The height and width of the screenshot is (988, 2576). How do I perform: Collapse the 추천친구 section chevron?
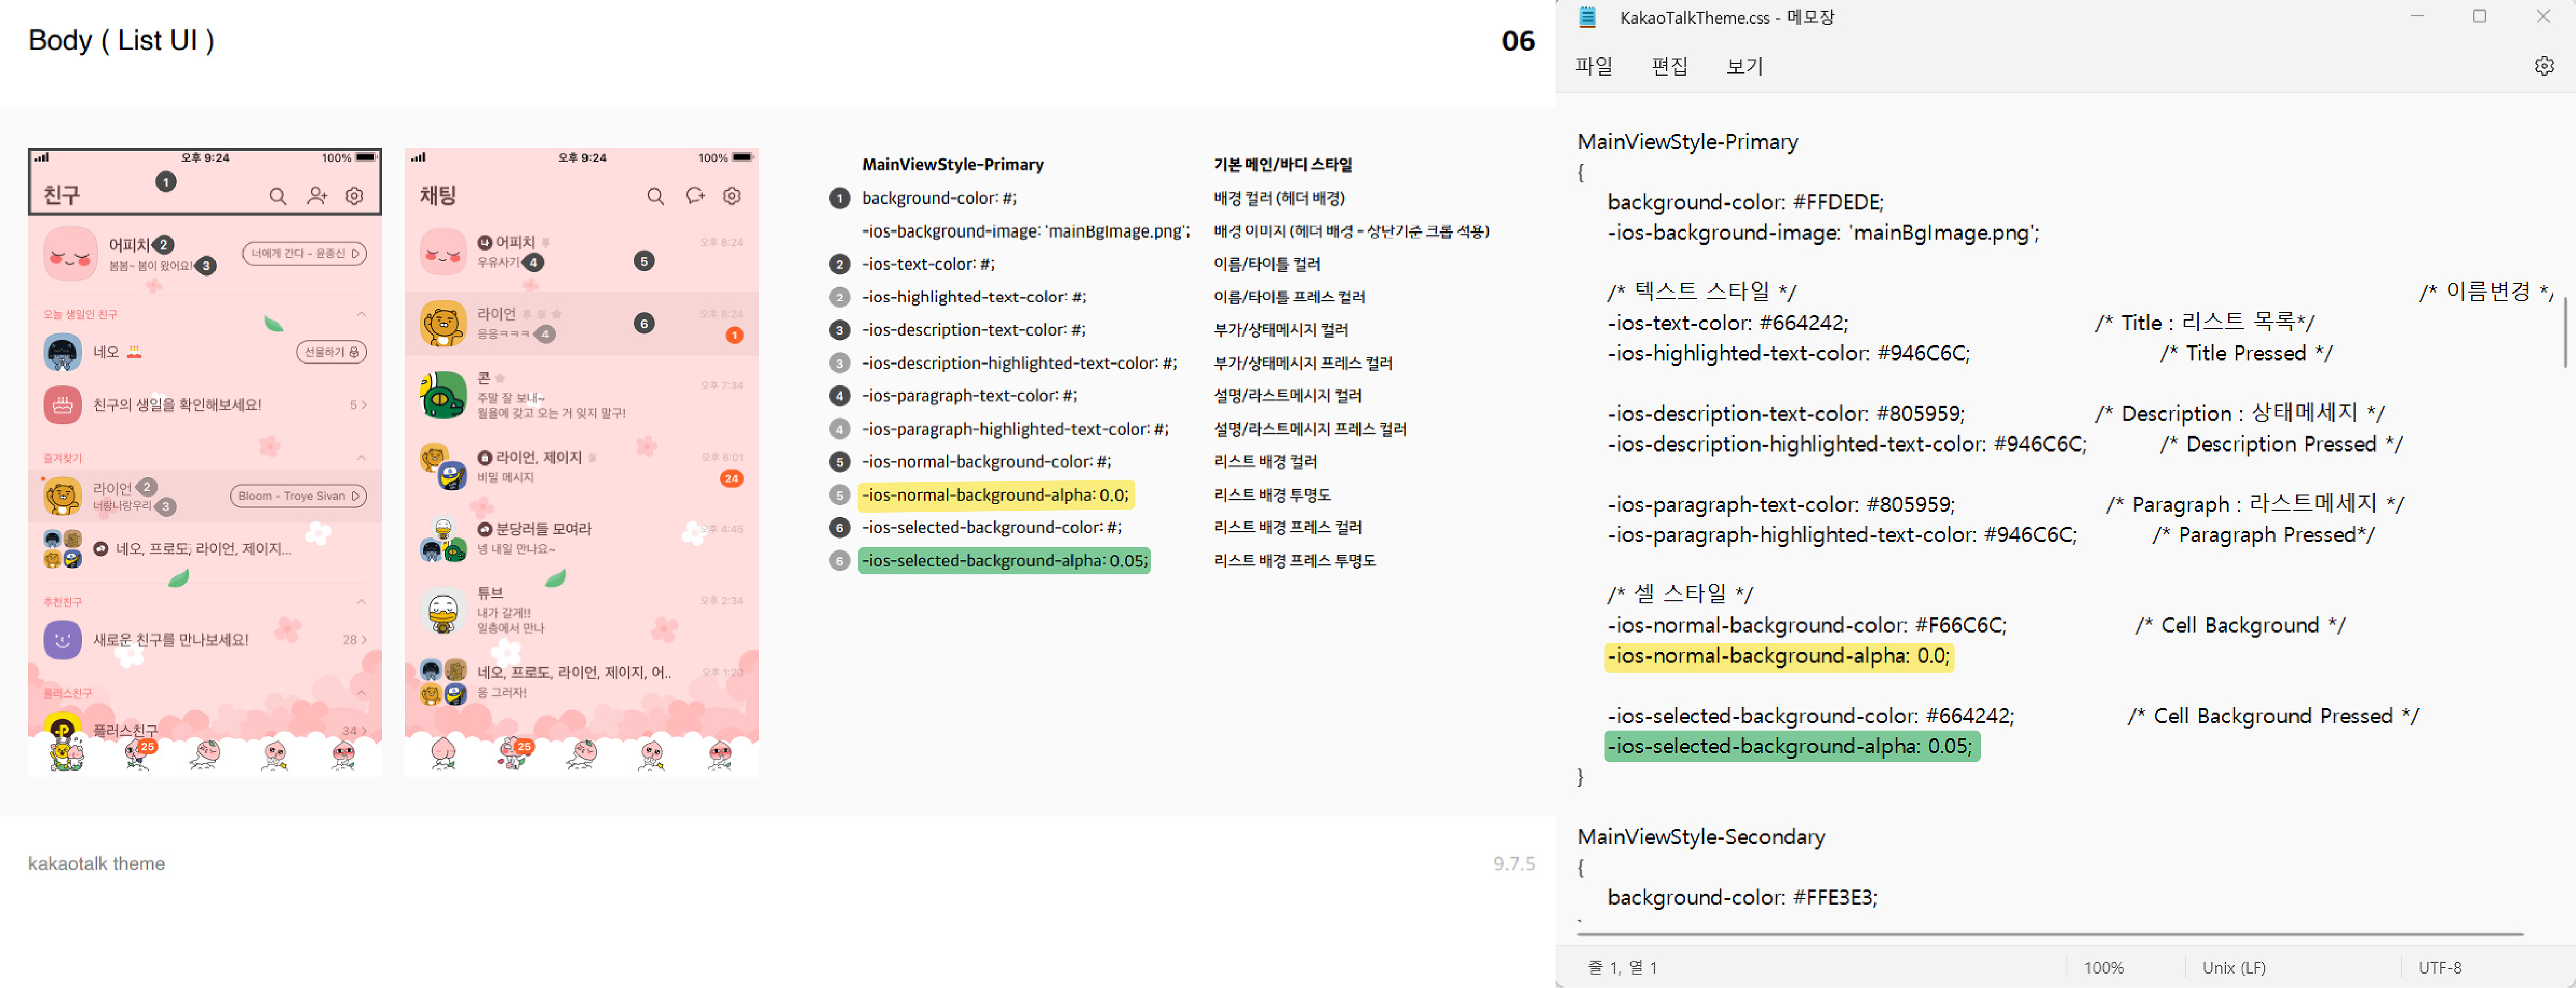(x=361, y=601)
